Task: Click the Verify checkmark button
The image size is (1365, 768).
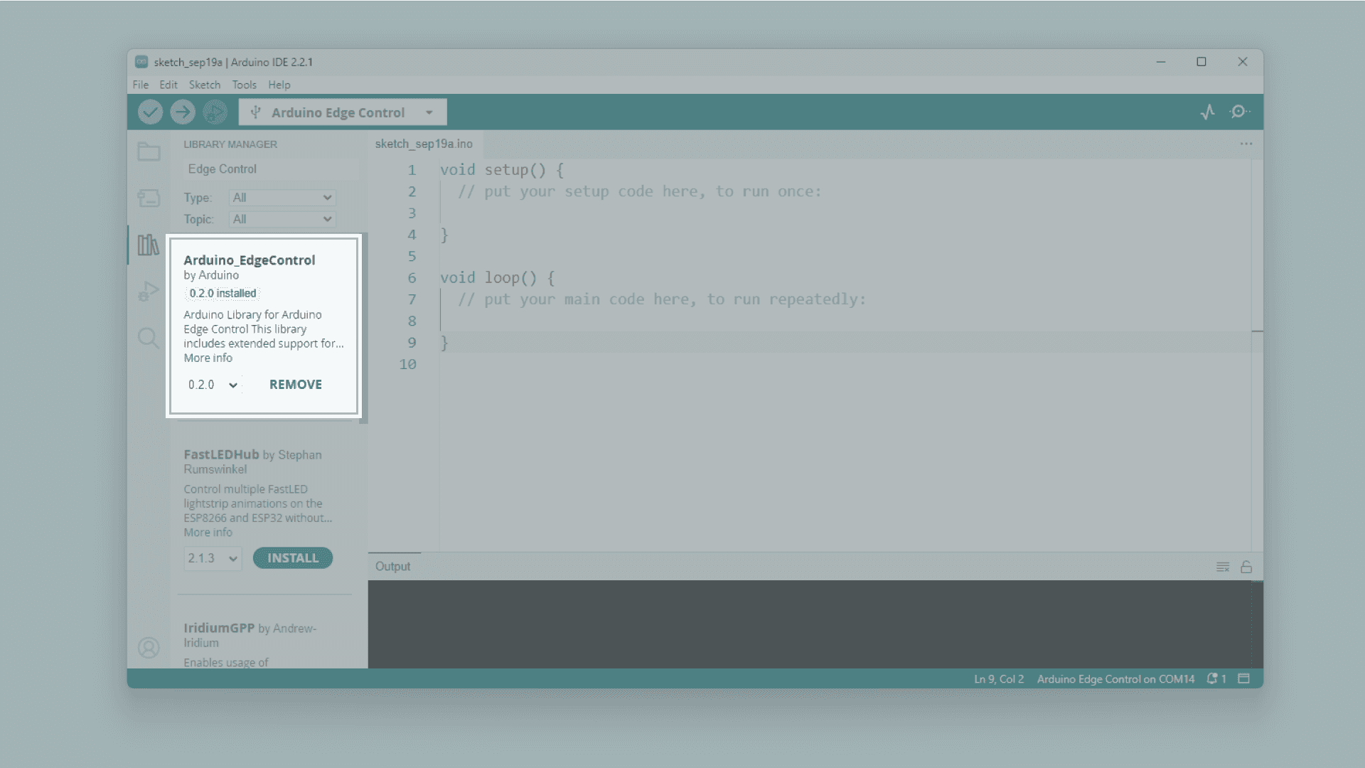Action: pos(150,112)
